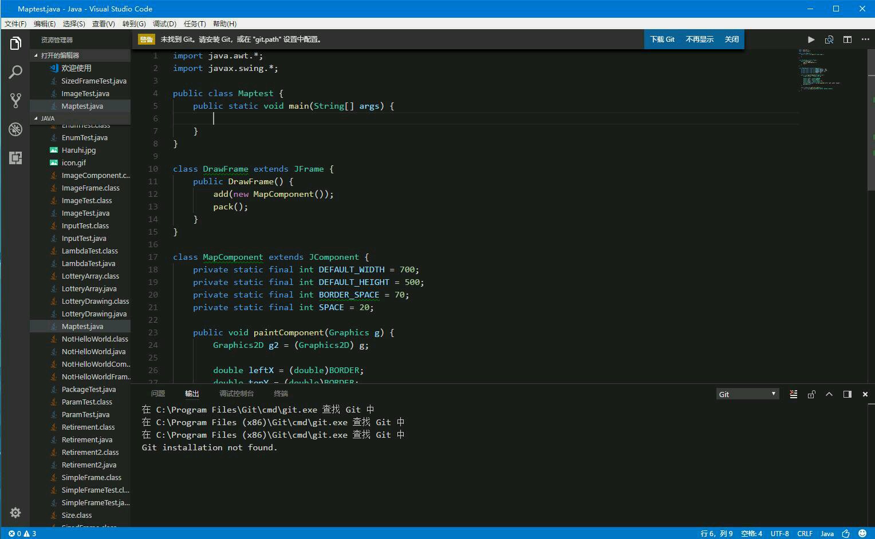Click the smiley feedback icon in status bar

pyautogui.click(x=862, y=533)
